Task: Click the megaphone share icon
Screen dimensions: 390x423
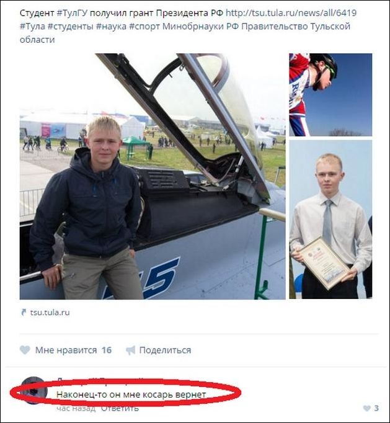Action: coord(131,350)
